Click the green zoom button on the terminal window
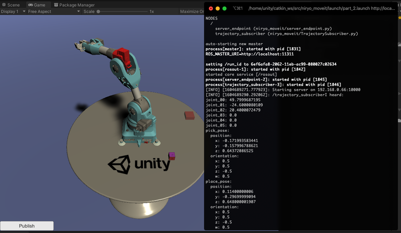 coord(224,8)
